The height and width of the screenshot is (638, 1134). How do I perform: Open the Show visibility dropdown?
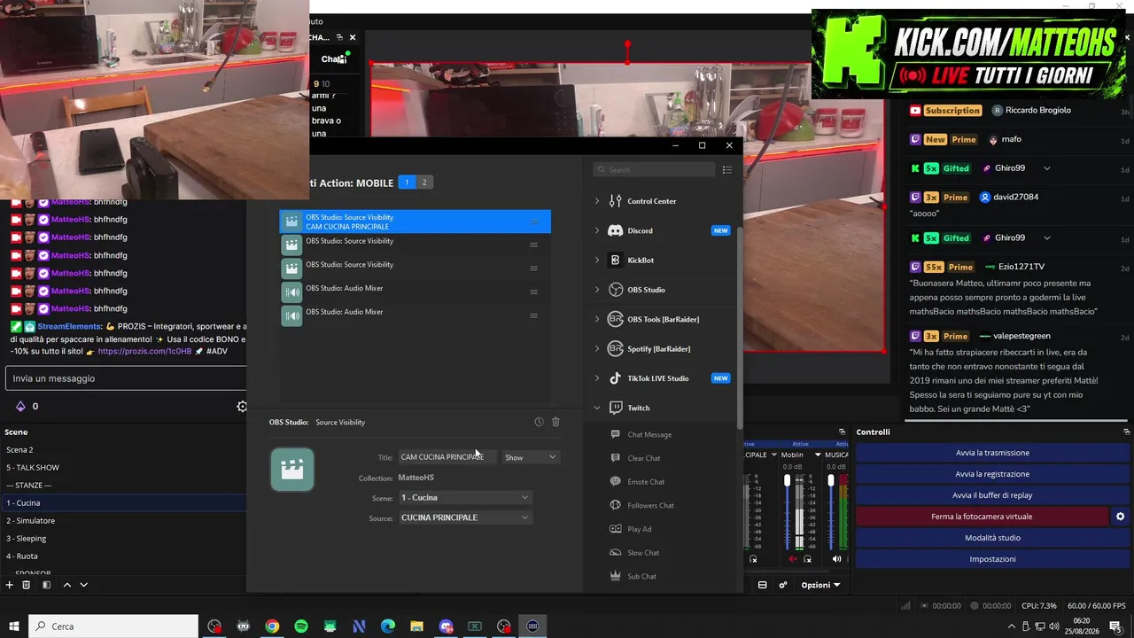pyautogui.click(x=531, y=457)
